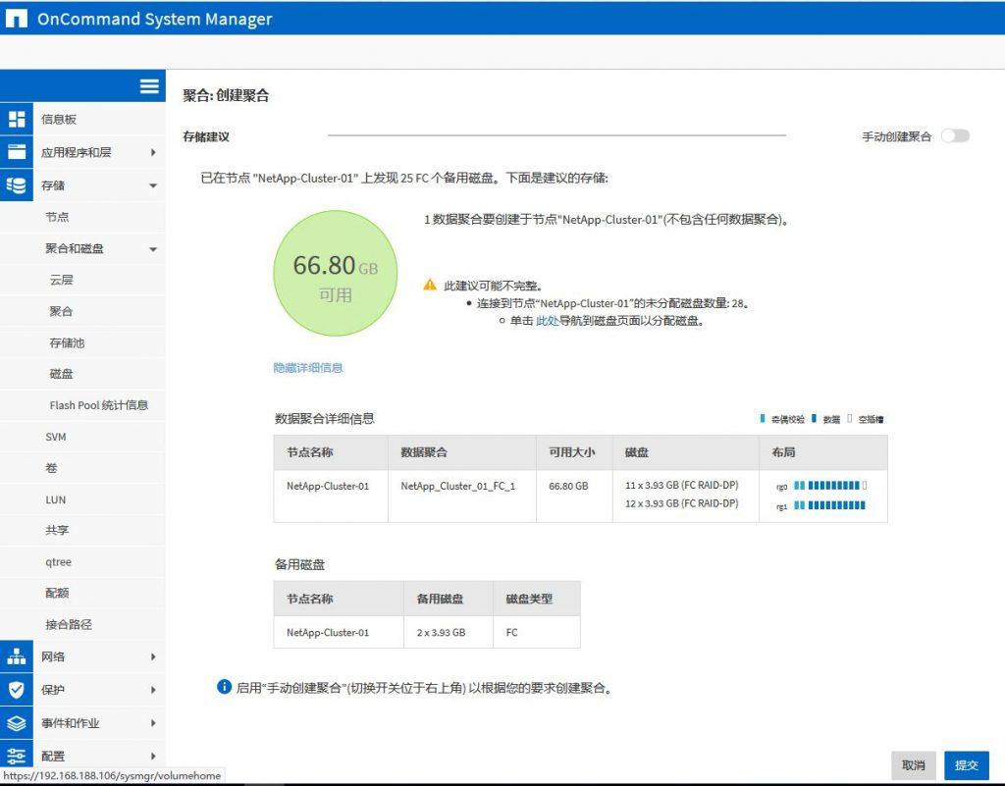Open the dashboard (信息板) grid icon
Screen dimensions: 1005x786
(x=17, y=119)
